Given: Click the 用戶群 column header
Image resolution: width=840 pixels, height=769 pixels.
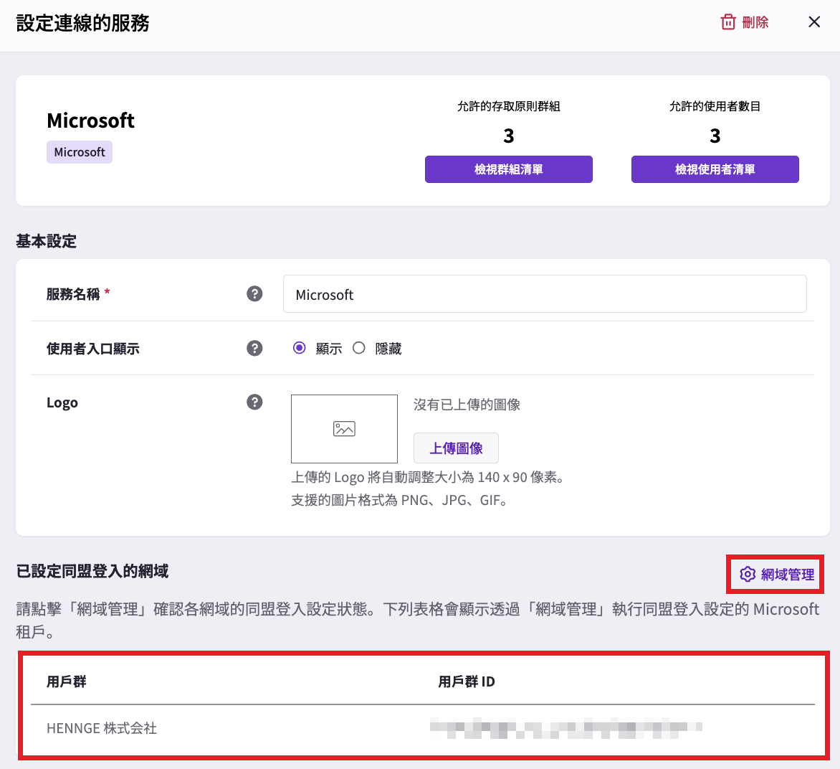Looking at the screenshot, I should (x=67, y=681).
